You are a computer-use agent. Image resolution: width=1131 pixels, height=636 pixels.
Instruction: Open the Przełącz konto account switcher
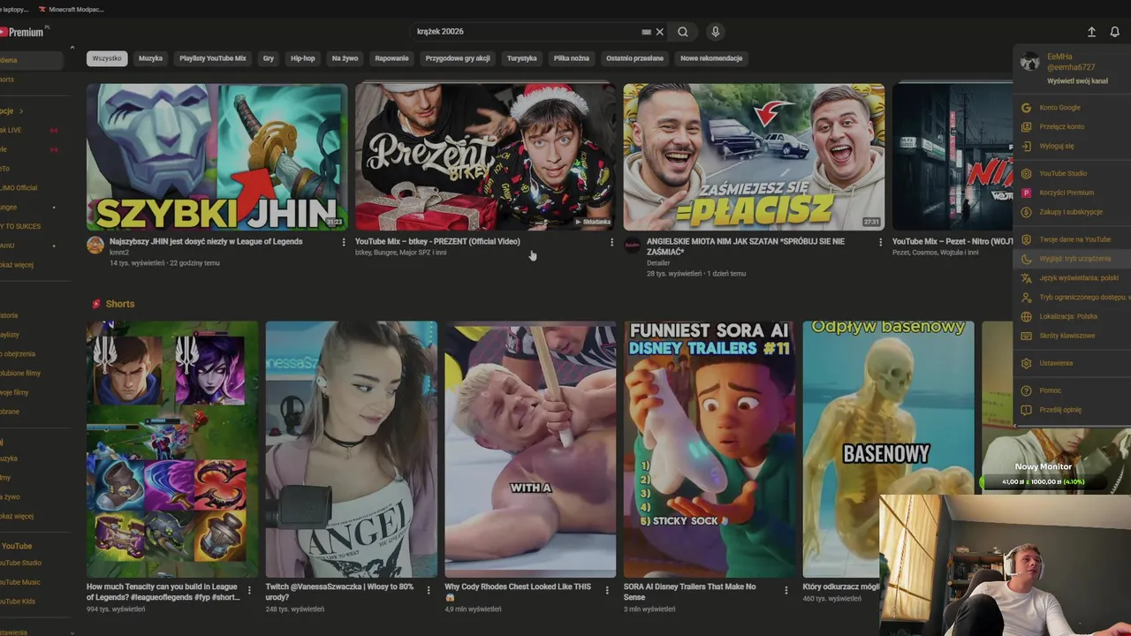tap(1072, 126)
